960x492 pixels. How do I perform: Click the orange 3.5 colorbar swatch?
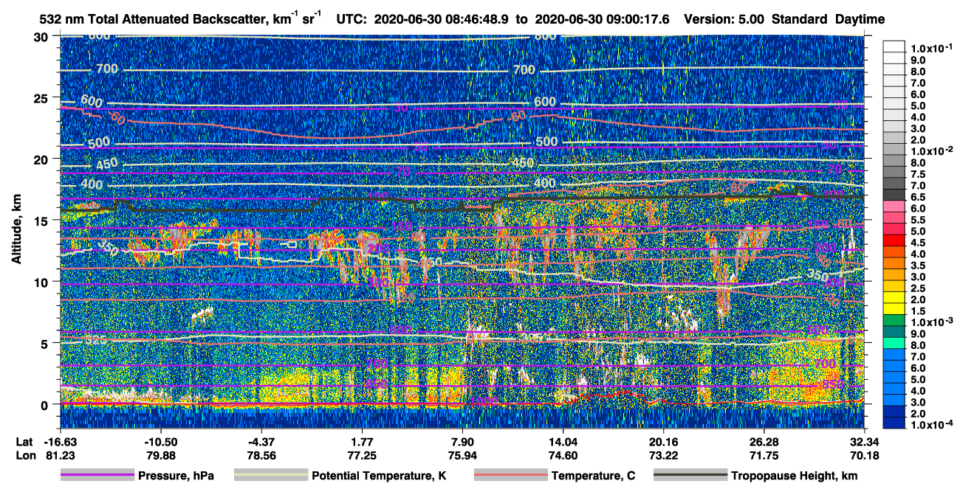[x=894, y=265]
